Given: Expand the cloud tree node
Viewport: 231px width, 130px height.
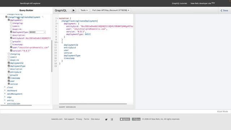Looking at the screenshot, I should [x=5, y=87].
